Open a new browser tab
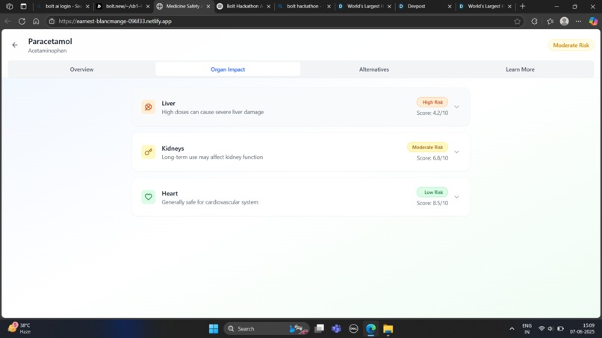Viewport: 602px width, 338px height. (x=523, y=7)
